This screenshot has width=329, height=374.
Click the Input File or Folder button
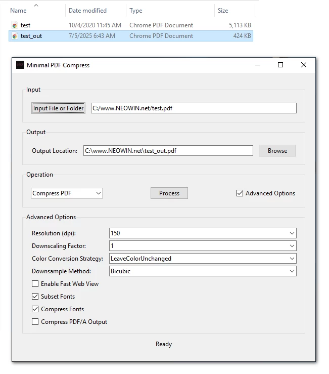[58, 108]
